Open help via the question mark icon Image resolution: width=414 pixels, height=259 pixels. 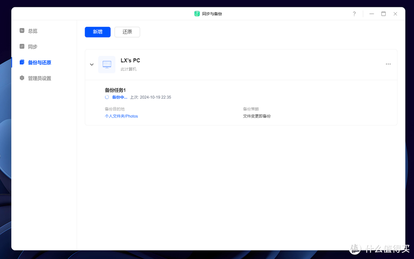354,13
